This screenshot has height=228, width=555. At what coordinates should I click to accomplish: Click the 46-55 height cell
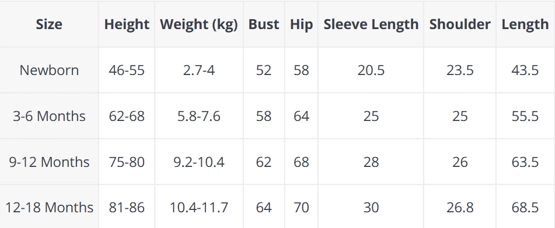coord(127,70)
